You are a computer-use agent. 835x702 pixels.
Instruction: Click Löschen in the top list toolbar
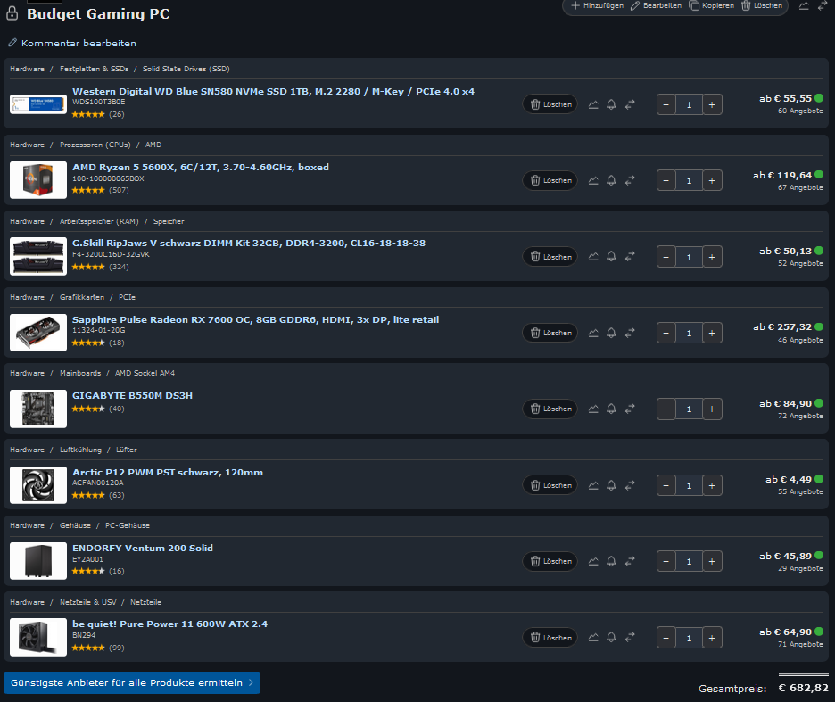[x=762, y=6]
